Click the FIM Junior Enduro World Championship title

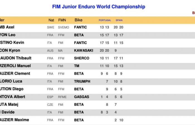99,7
